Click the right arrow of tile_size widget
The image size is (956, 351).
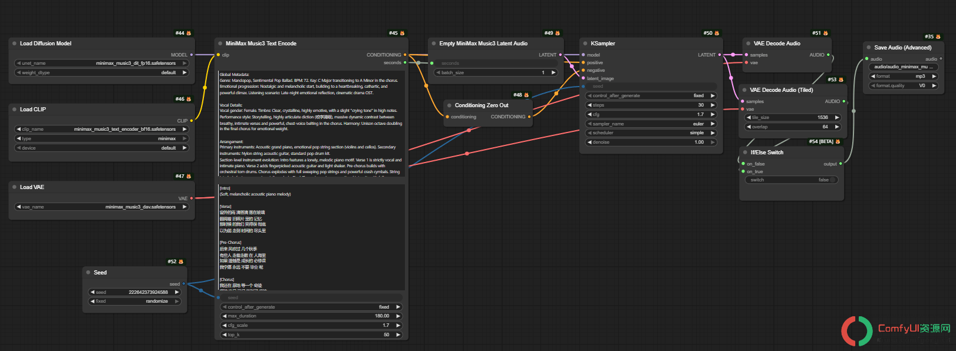coord(837,117)
